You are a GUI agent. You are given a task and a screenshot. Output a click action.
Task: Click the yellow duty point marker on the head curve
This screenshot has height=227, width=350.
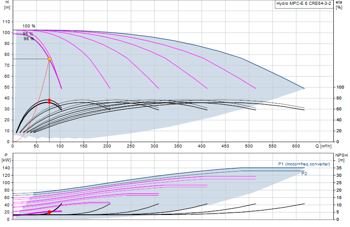tap(49, 59)
